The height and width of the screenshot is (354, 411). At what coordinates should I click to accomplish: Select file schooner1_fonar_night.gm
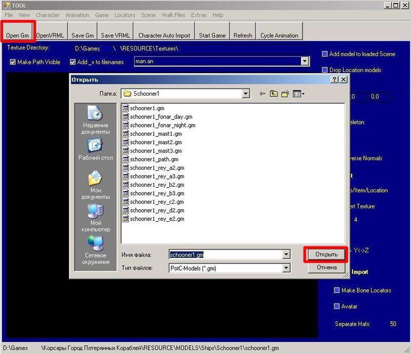point(159,125)
